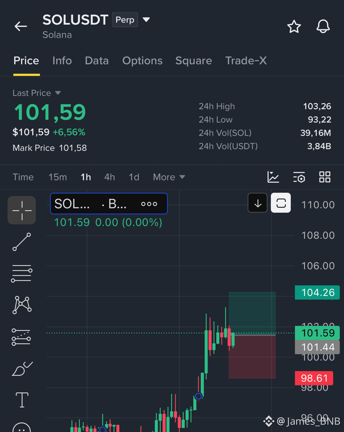The width and height of the screenshot is (344, 432).
Task: Click the large 101,59 last price
Action: pos(50,112)
